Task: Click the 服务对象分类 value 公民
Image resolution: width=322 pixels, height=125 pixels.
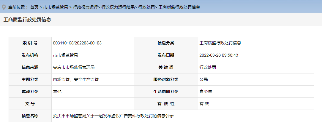Action: (x=204, y=79)
